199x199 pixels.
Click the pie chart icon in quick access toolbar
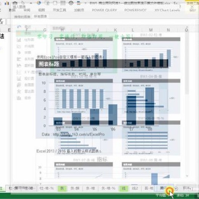[39, 3]
